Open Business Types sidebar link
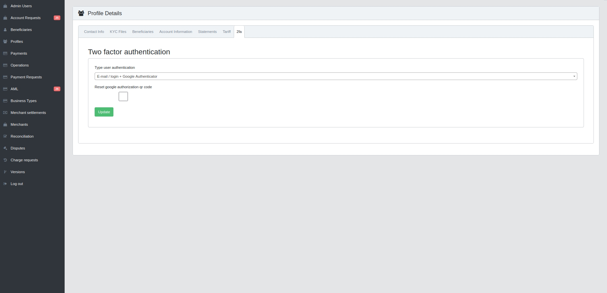 tap(23, 101)
